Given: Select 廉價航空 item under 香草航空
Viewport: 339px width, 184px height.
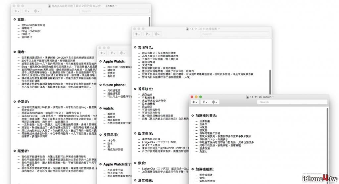Looking at the screenshot, I should click(147, 95).
